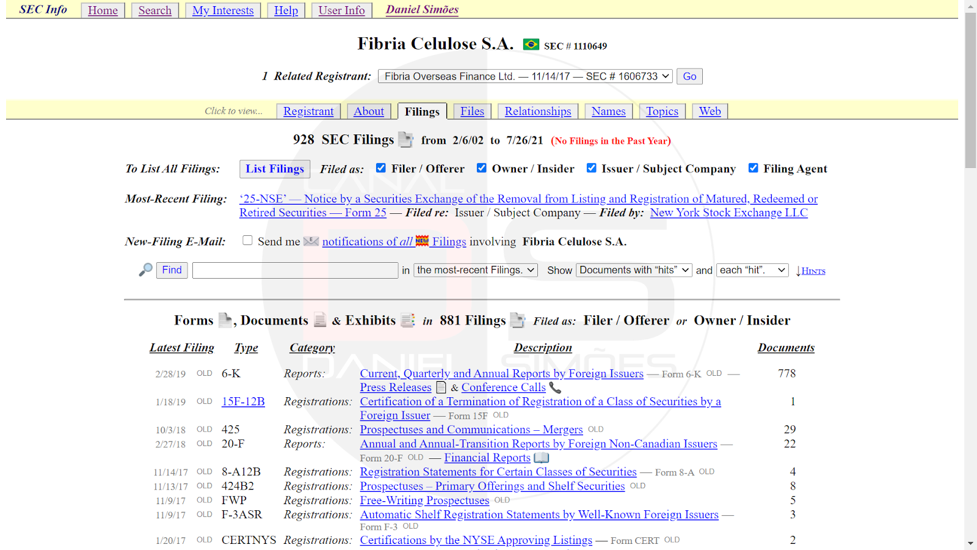The image size is (977, 550).
Task: Open the New York Stock Exchange LLC link
Action: coord(728,213)
